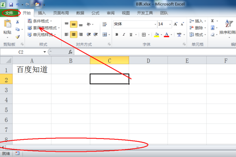
Task: Click 插入 insert cells button
Action: [197, 21]
